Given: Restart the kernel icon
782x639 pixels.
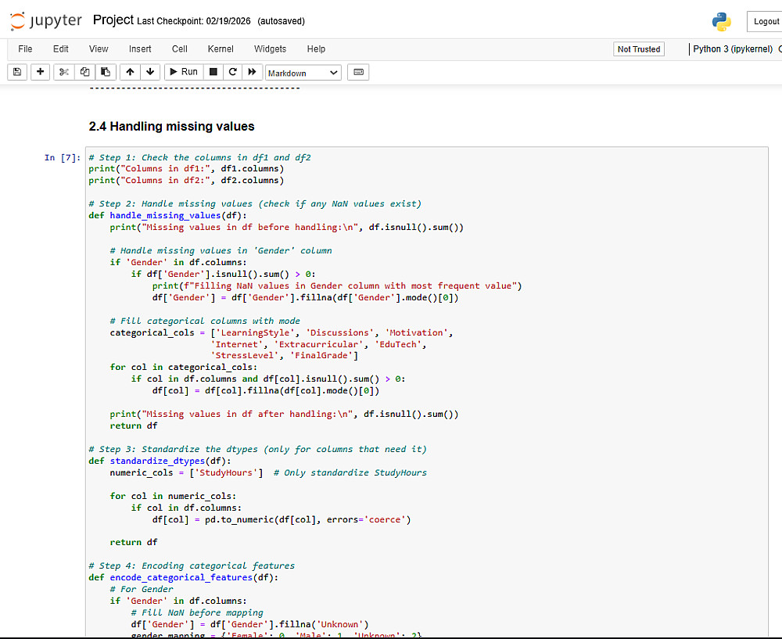Looking at the screenshot, I should [x=232, y=72].
